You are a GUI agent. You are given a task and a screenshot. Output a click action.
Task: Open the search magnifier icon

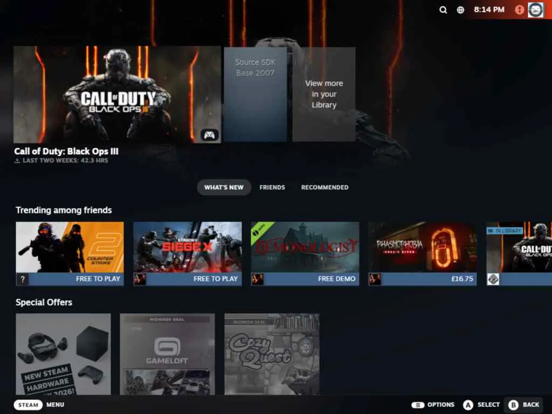tap(443, 10)
